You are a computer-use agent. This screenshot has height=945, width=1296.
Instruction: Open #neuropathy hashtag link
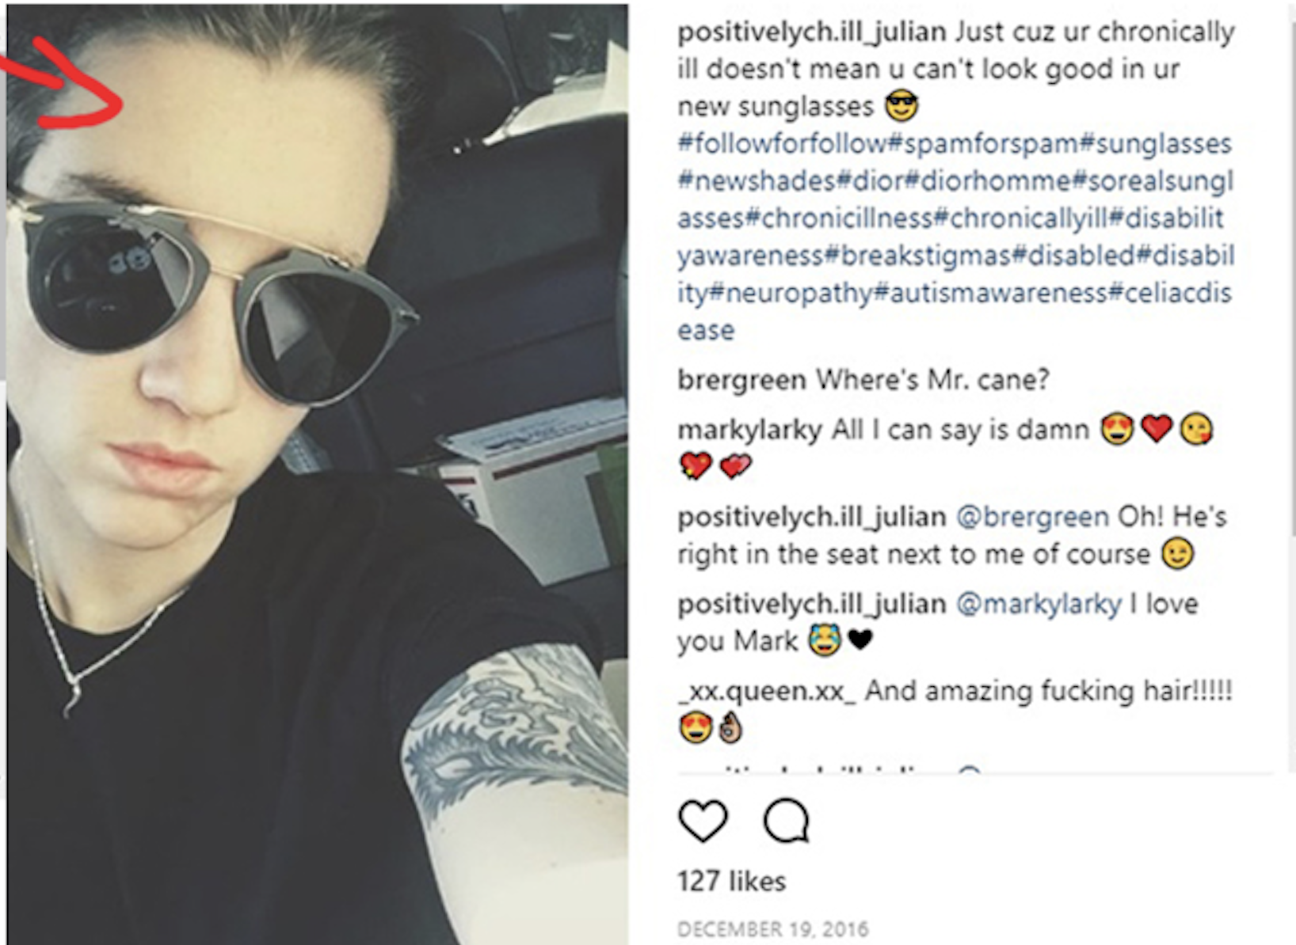click(790, 293)
